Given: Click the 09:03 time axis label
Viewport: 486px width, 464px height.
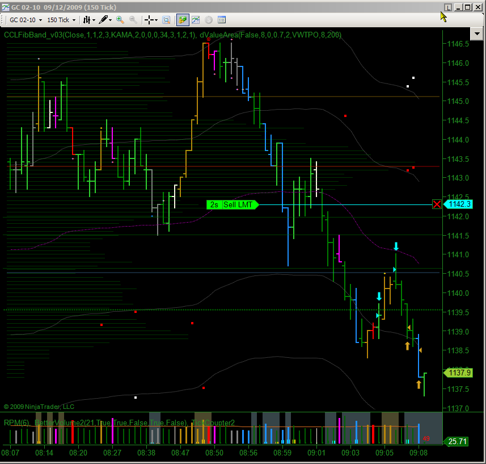Looking at the screenshot, I should [x=350, y=453].
